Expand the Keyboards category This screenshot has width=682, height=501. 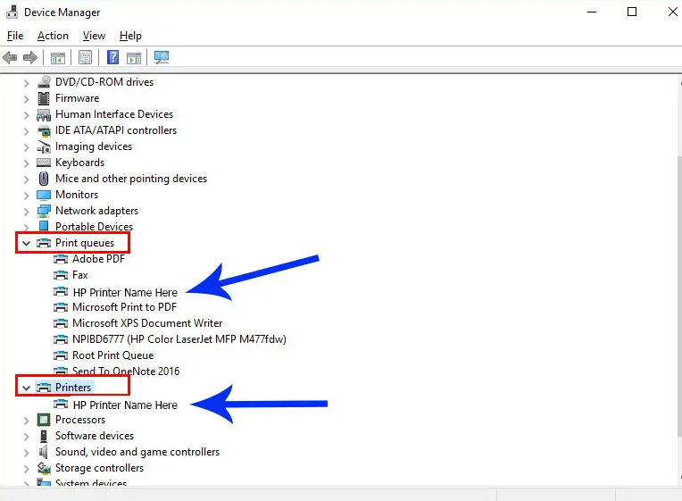26,163
